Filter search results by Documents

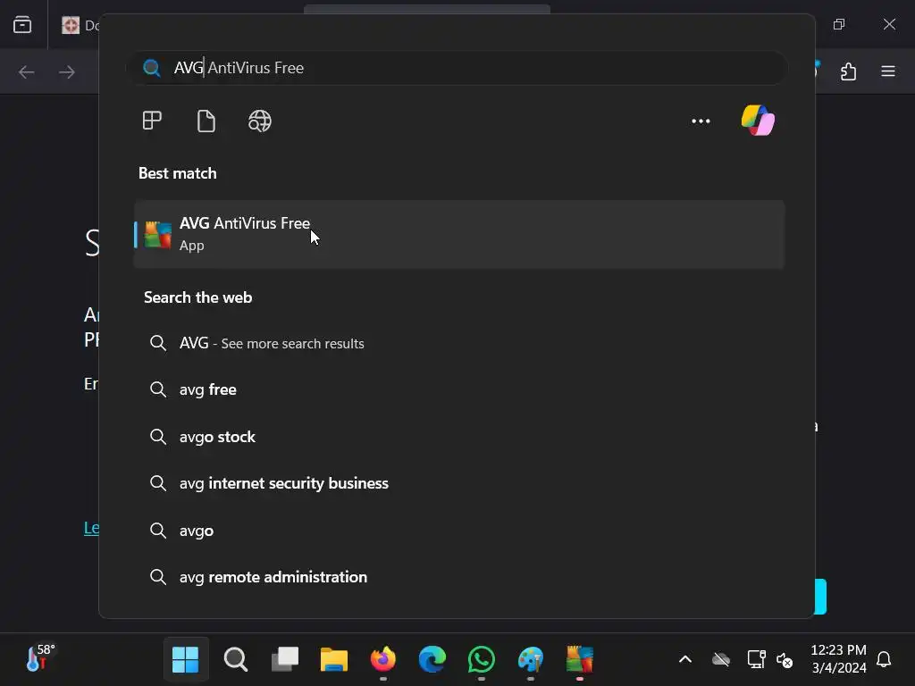206,121
